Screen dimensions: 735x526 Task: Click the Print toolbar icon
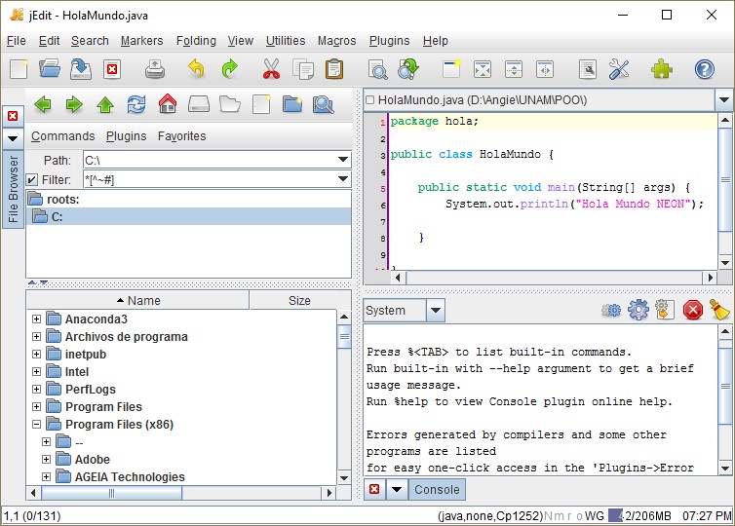click(154, 69)
